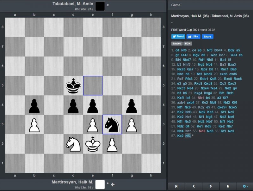253x191 pixels.
Task: Click the Tweet button
Action: pyautogui.click(x=178, y=37)
